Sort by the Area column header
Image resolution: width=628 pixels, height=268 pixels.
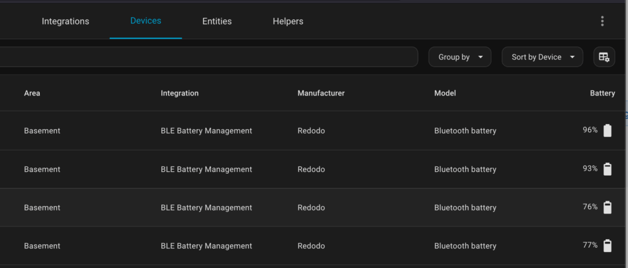pyautogui.click(x=32, y=93)
